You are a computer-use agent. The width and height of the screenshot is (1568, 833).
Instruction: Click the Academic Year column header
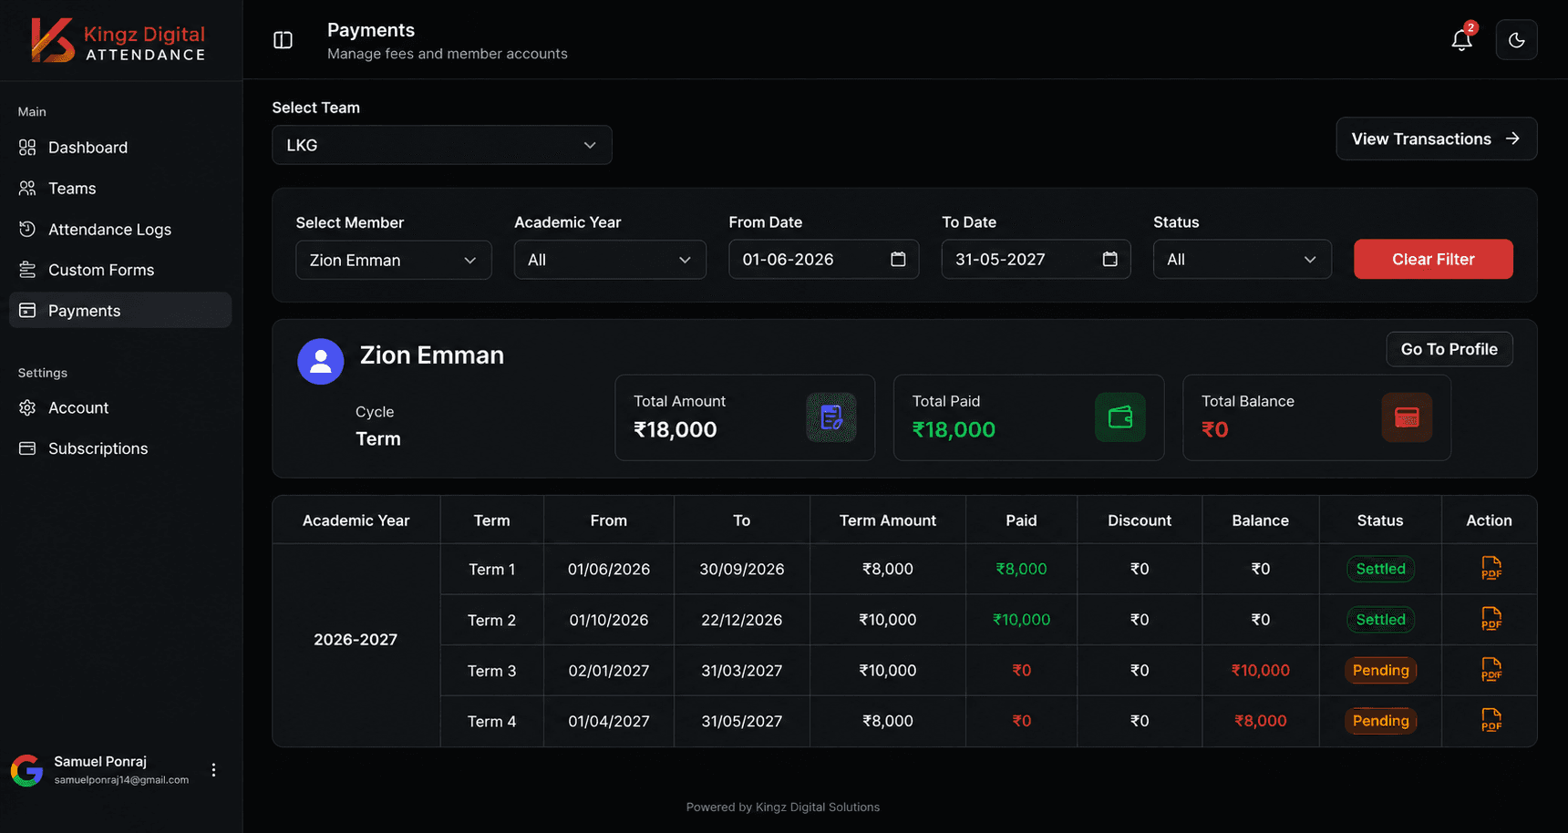[356, 520]
